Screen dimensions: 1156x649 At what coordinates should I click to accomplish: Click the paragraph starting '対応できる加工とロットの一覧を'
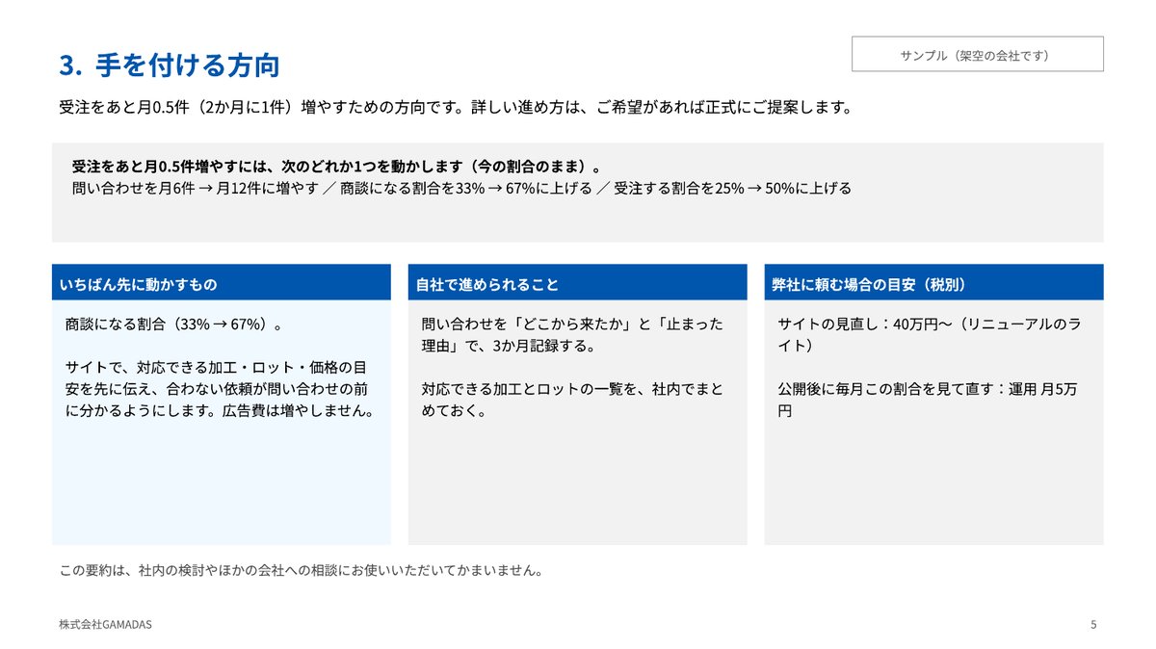(572, 401)
